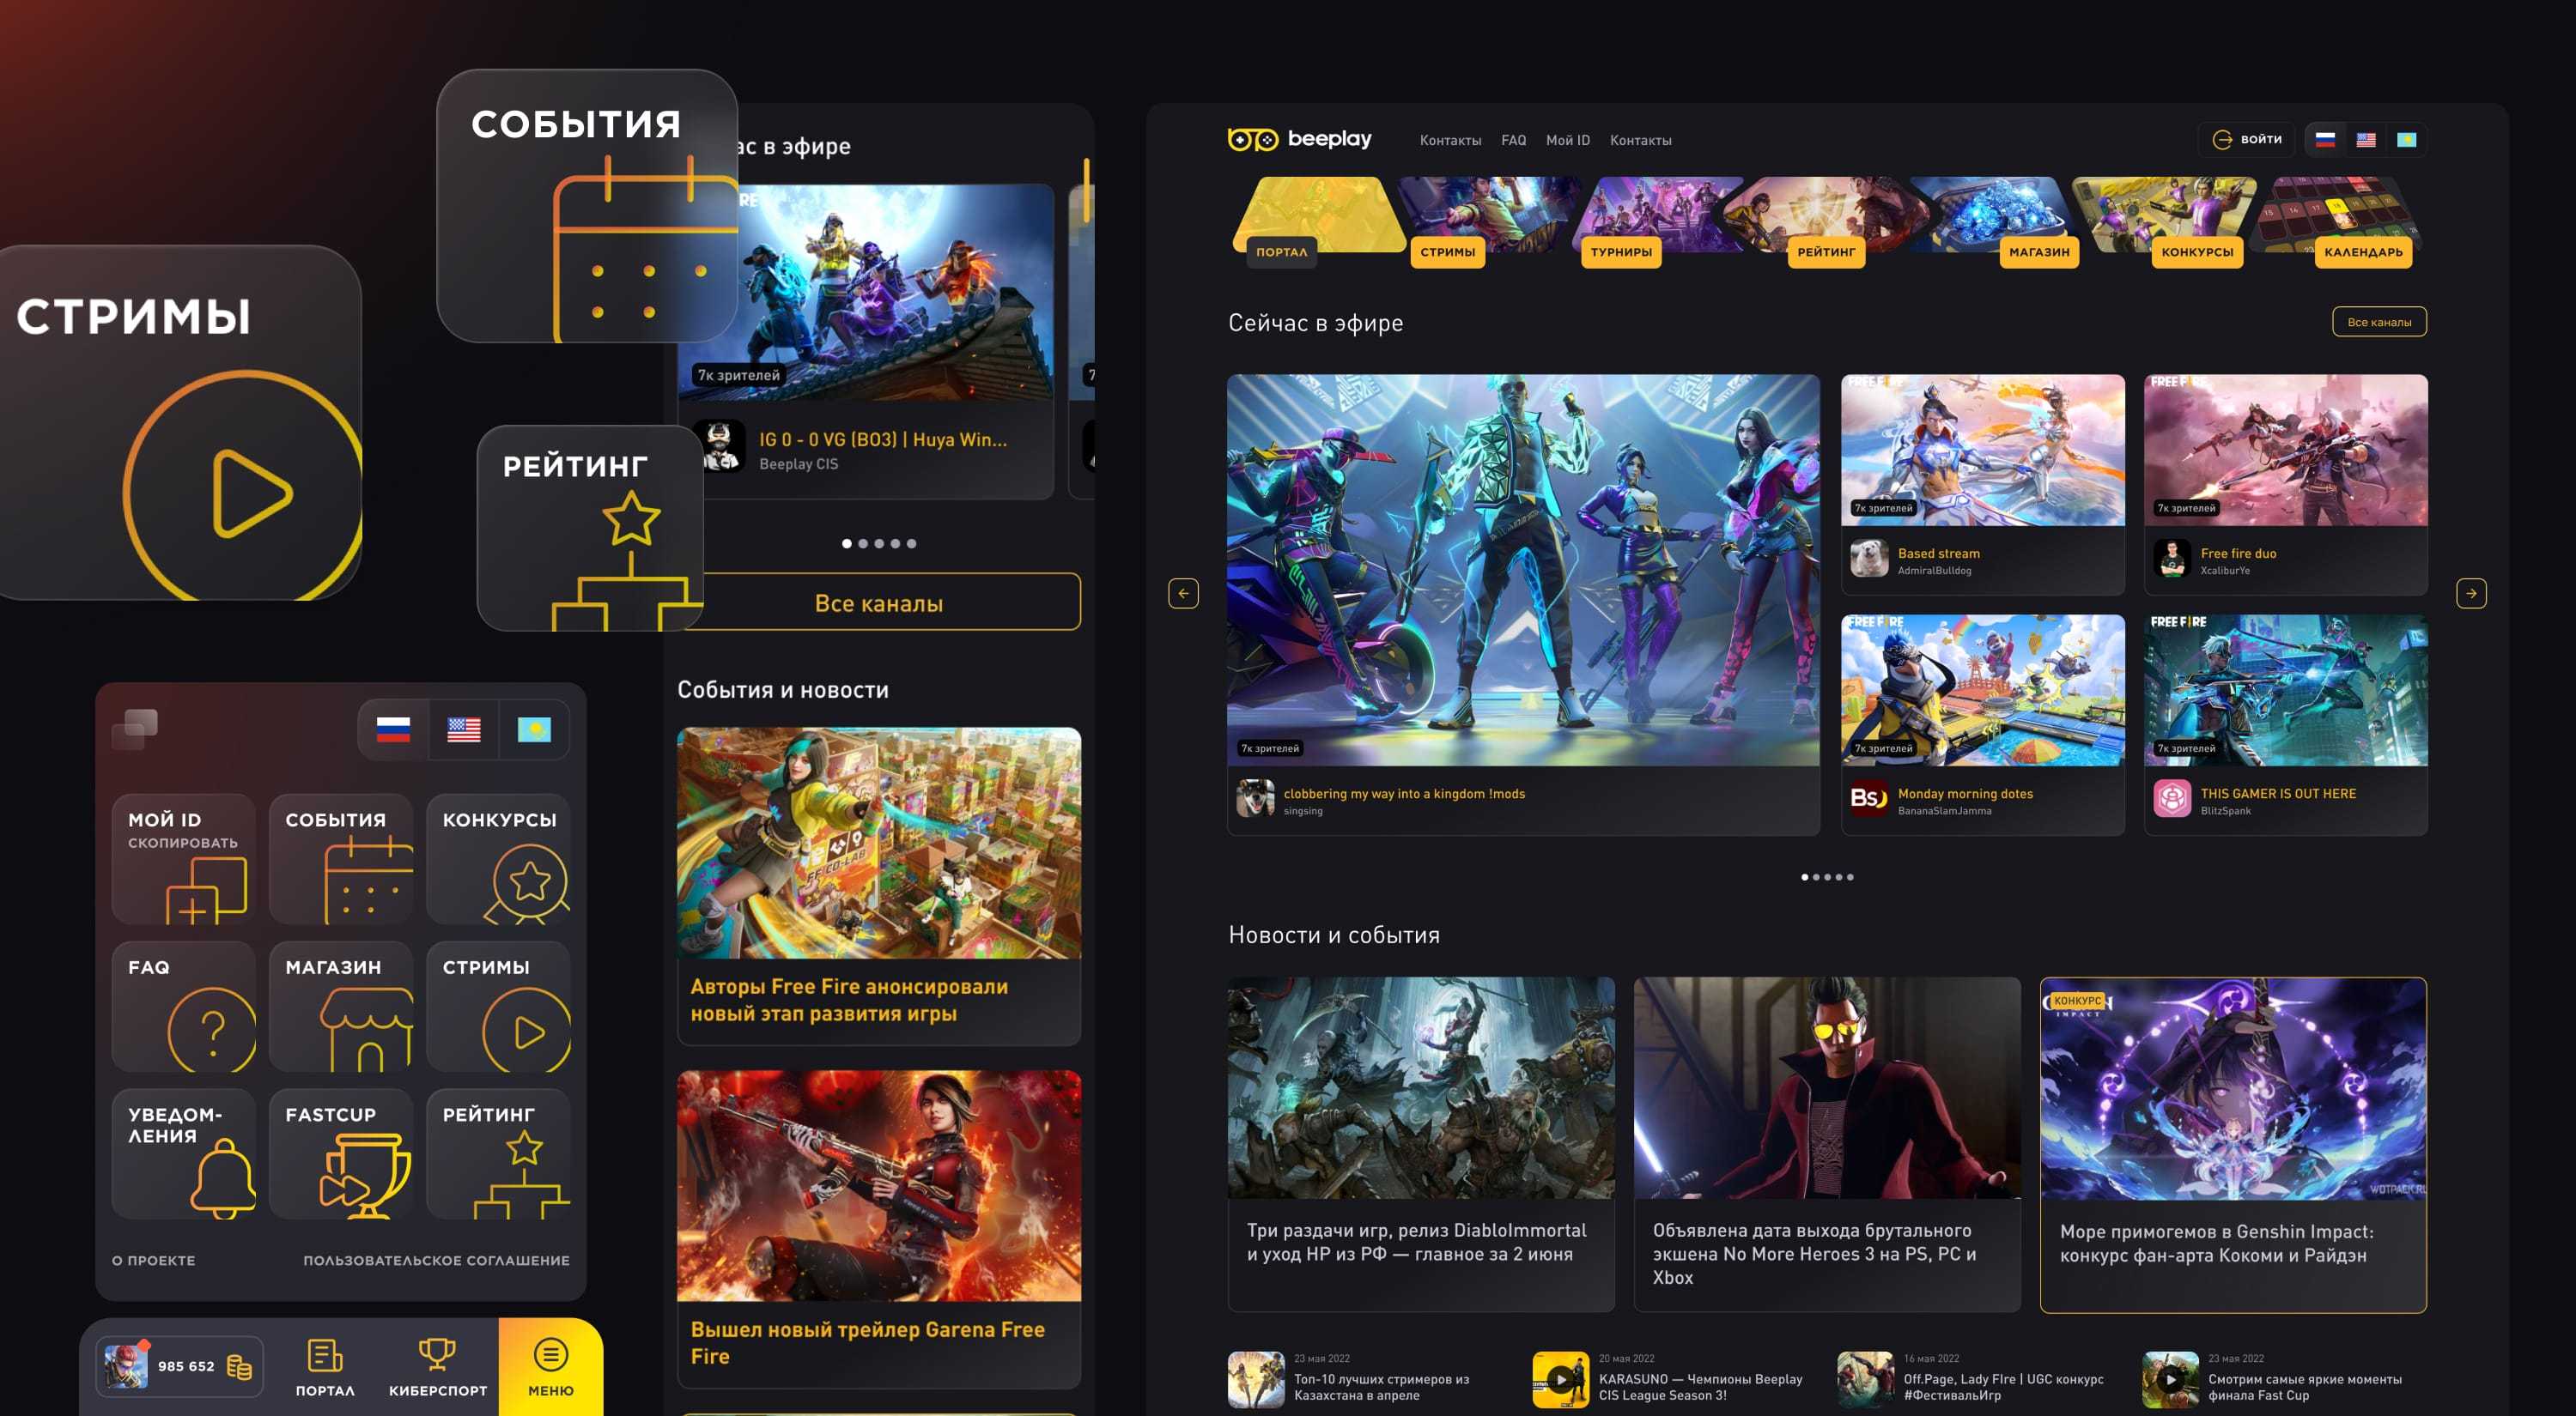Open the Free fire duo stream
This screenshot has height=1416, width=2576.
pyautogui.click(x=2285, y=485)
